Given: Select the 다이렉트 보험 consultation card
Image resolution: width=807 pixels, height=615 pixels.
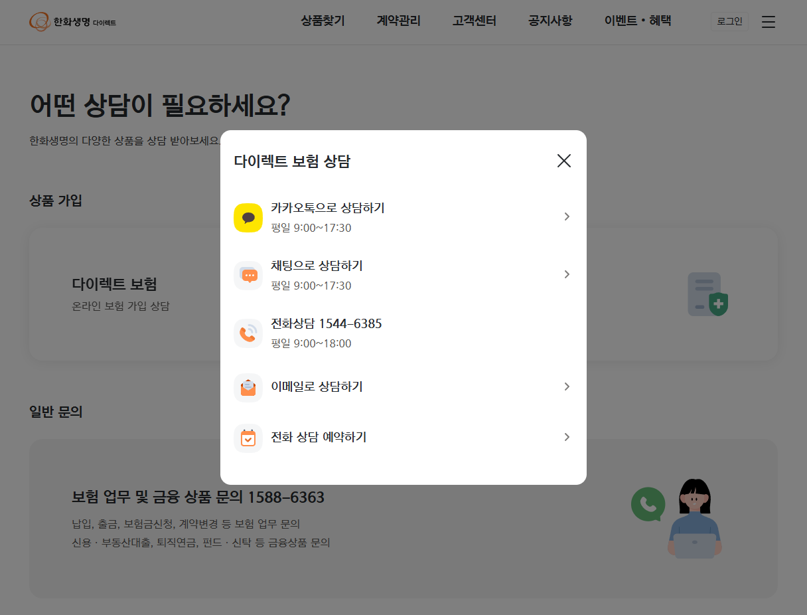Looking at the screenshot, I should pos(119,294).
